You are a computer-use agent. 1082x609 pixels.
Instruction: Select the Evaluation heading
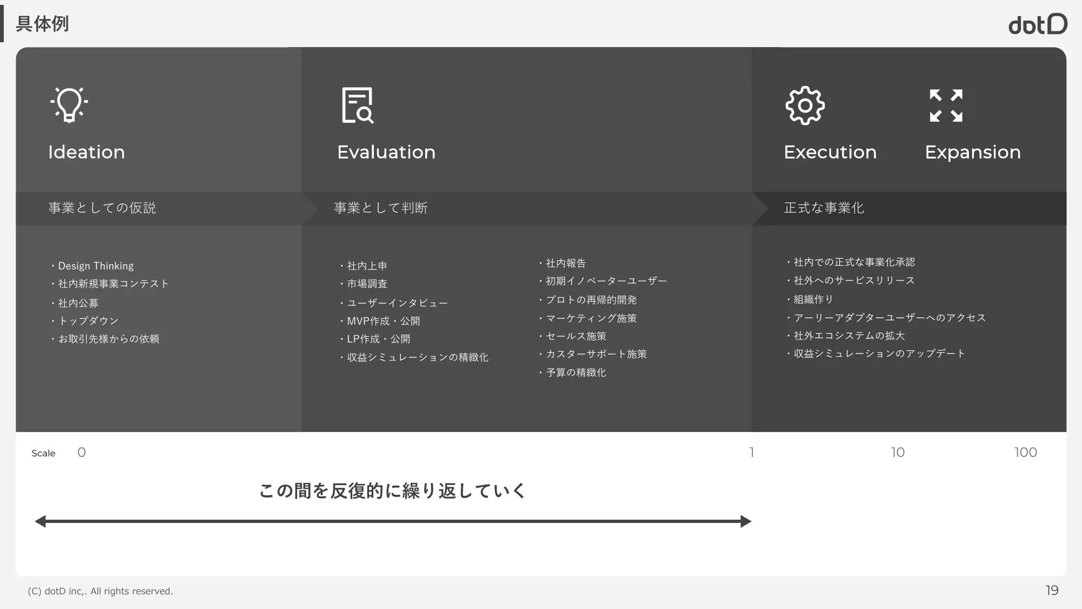click(386, 152)
